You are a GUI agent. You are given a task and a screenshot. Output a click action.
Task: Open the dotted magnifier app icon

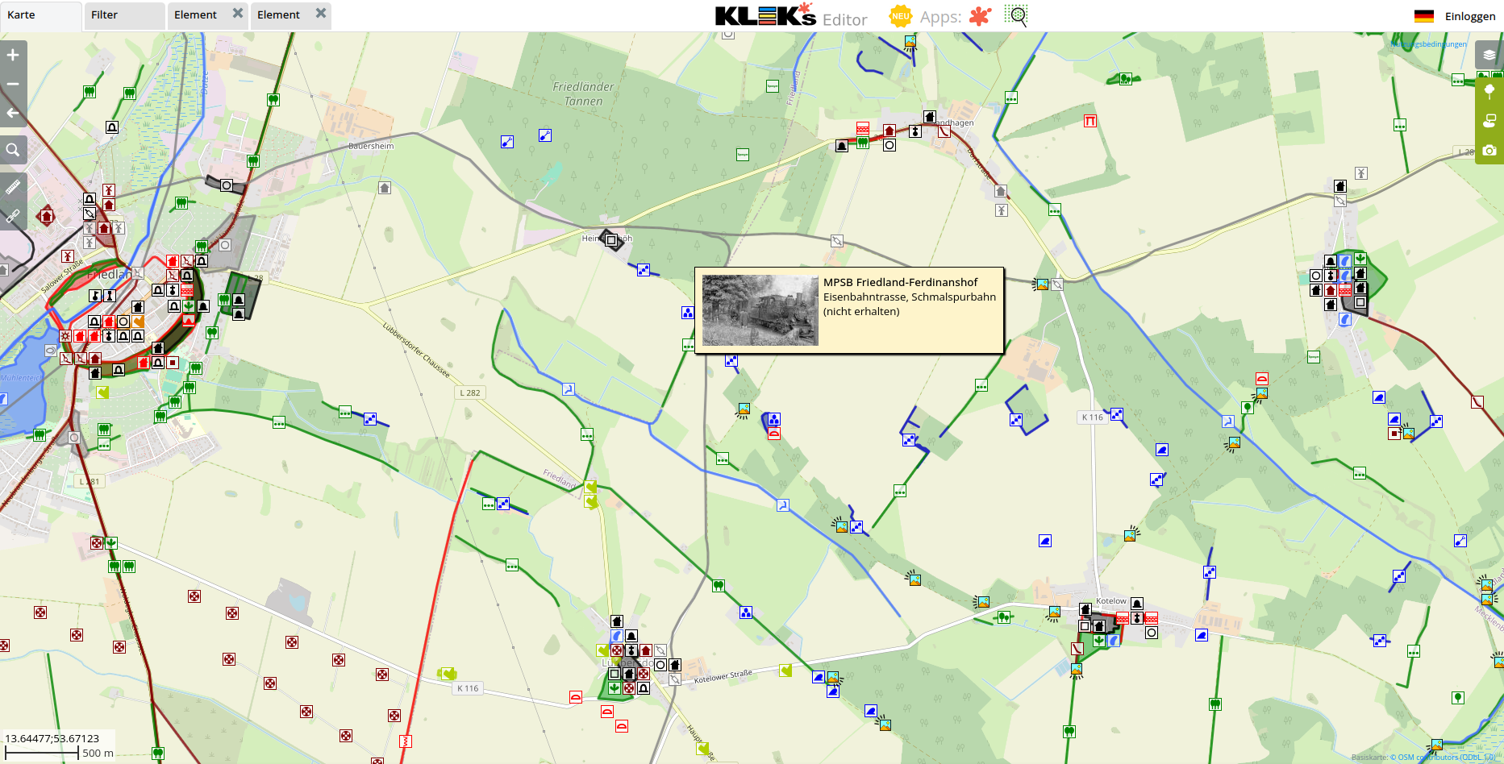[x=1016, y=15]
